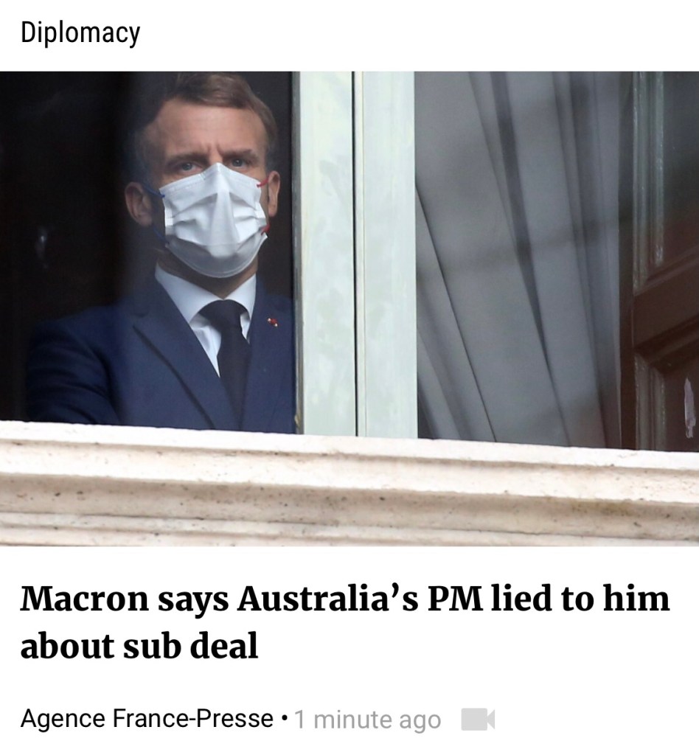Tap the brown wooden shutter in photo
Viewport: 699px width, 755px height.
662,260
